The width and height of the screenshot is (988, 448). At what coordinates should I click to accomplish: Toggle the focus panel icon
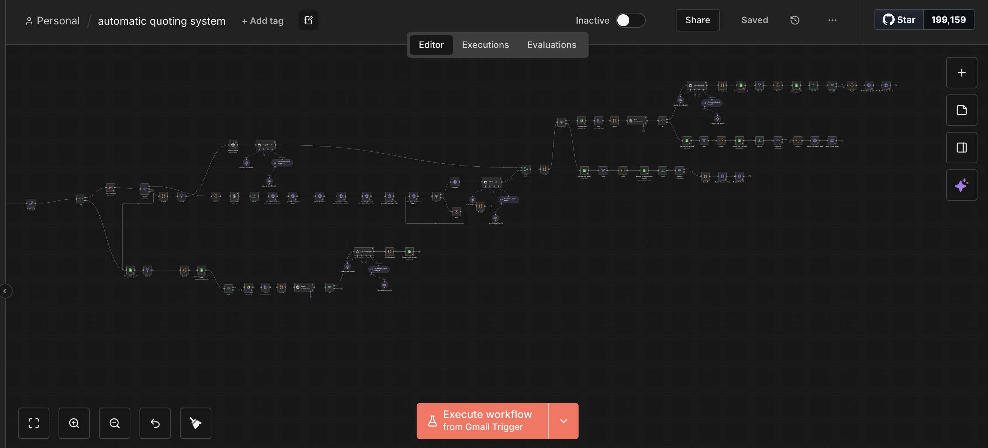(961, 148)
